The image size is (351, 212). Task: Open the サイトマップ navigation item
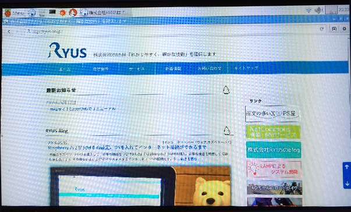[246, 68]
